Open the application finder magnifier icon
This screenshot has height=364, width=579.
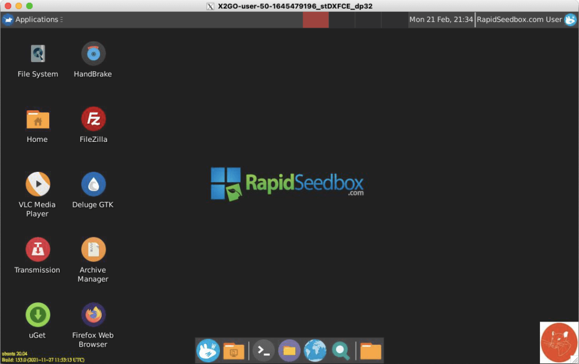341,350
